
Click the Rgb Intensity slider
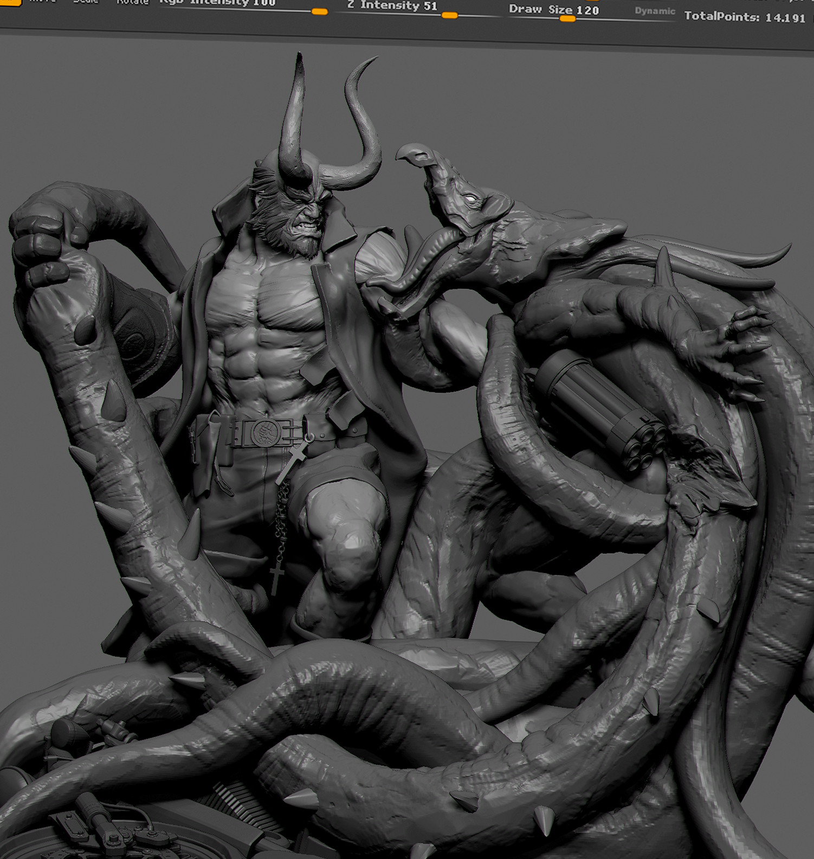tap(243, 7)
